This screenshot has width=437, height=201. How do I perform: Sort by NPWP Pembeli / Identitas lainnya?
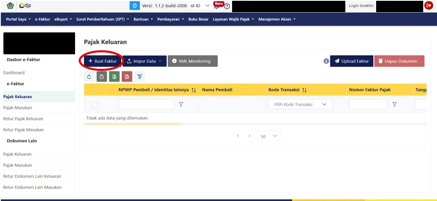[194, 90]
